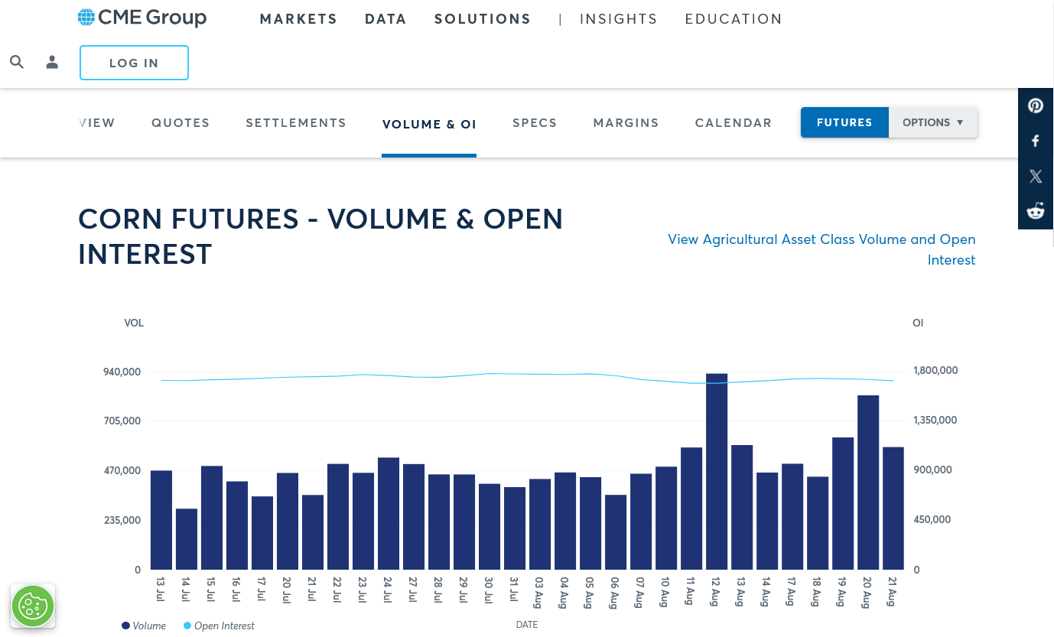Screen dimensions: 1054x637
Task: Click the 20 Aug volume bar
Action: point(868,483)
